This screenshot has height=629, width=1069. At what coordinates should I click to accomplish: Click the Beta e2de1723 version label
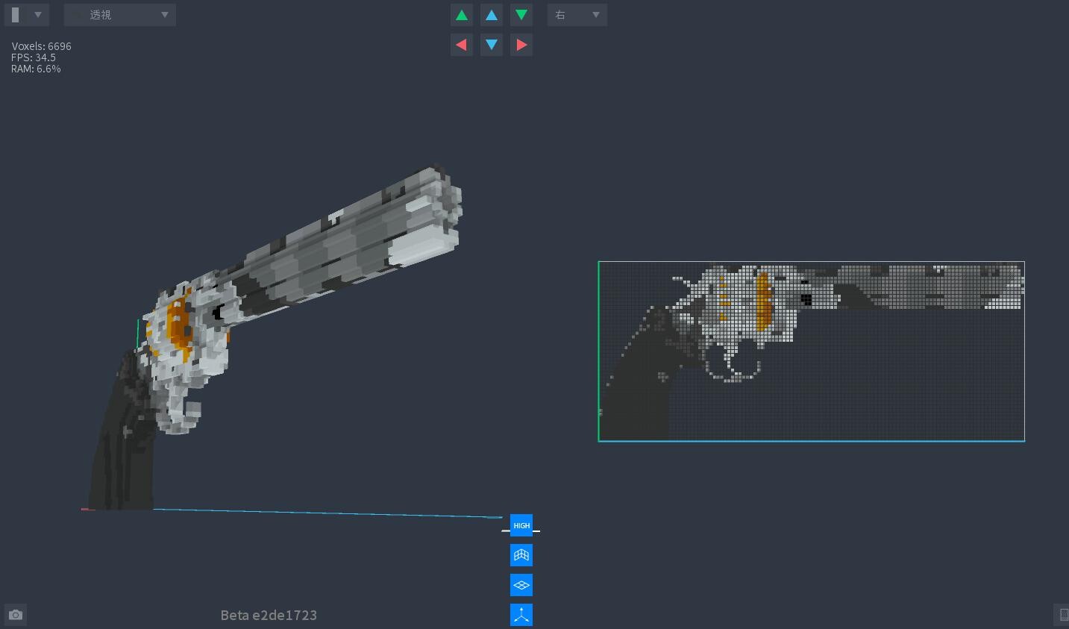[x=269, y=615]
